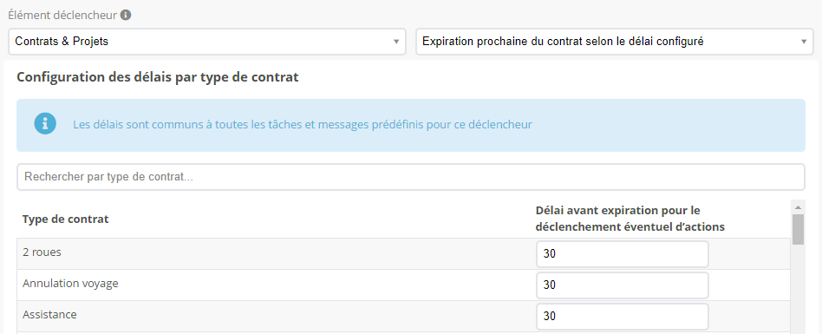Viewport: 822px width, 334px height.
Task: Focus the Rechercher par type de contrat field
Action: click(x=411, y=177)
